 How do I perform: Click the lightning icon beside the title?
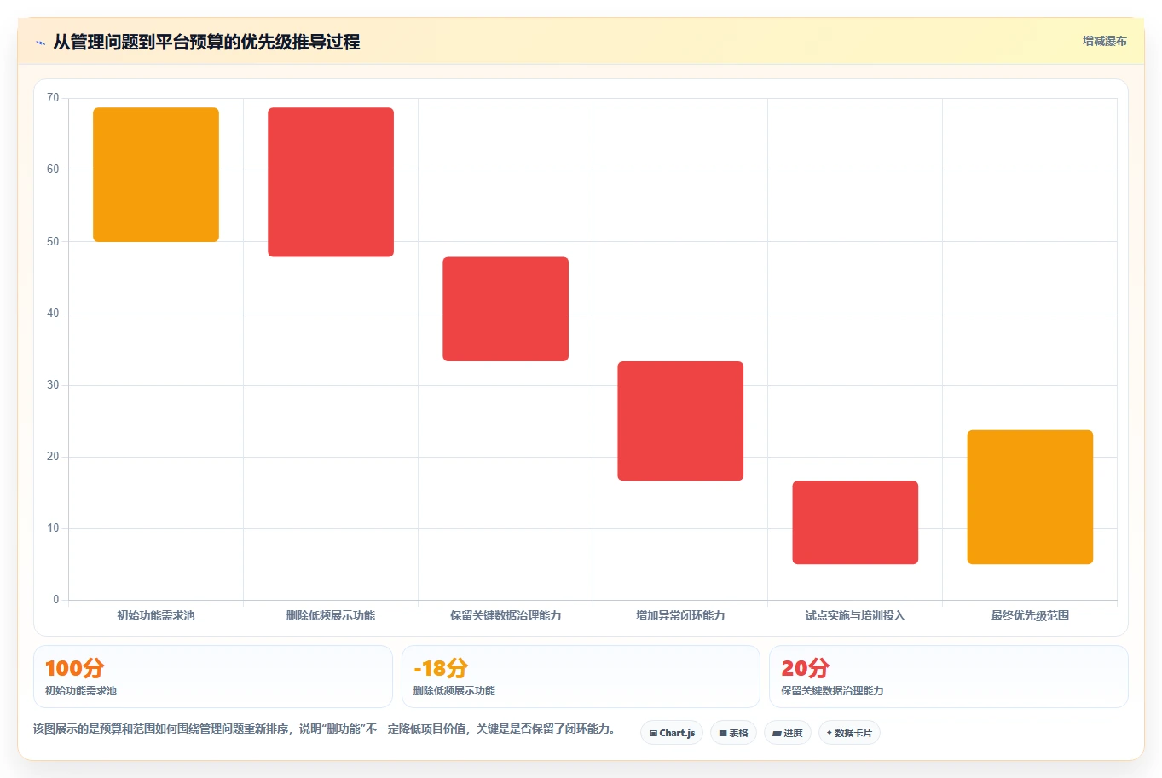pyautogui.click(x=40, y=43)
